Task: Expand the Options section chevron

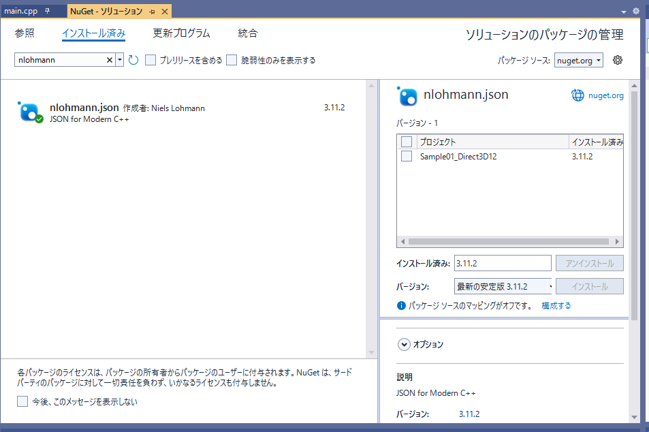Action: click(404, 344)
